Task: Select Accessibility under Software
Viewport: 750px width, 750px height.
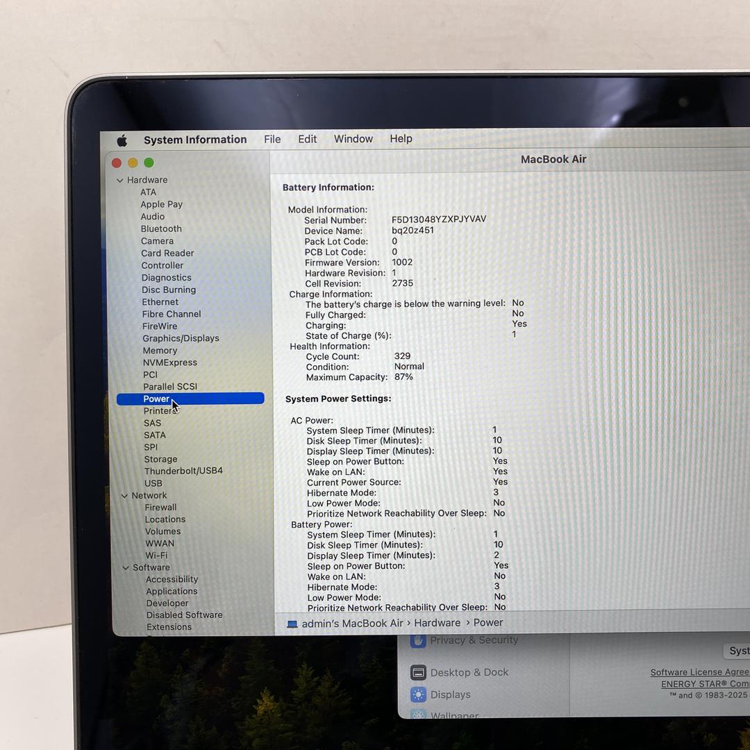Action: pos(172,579)
